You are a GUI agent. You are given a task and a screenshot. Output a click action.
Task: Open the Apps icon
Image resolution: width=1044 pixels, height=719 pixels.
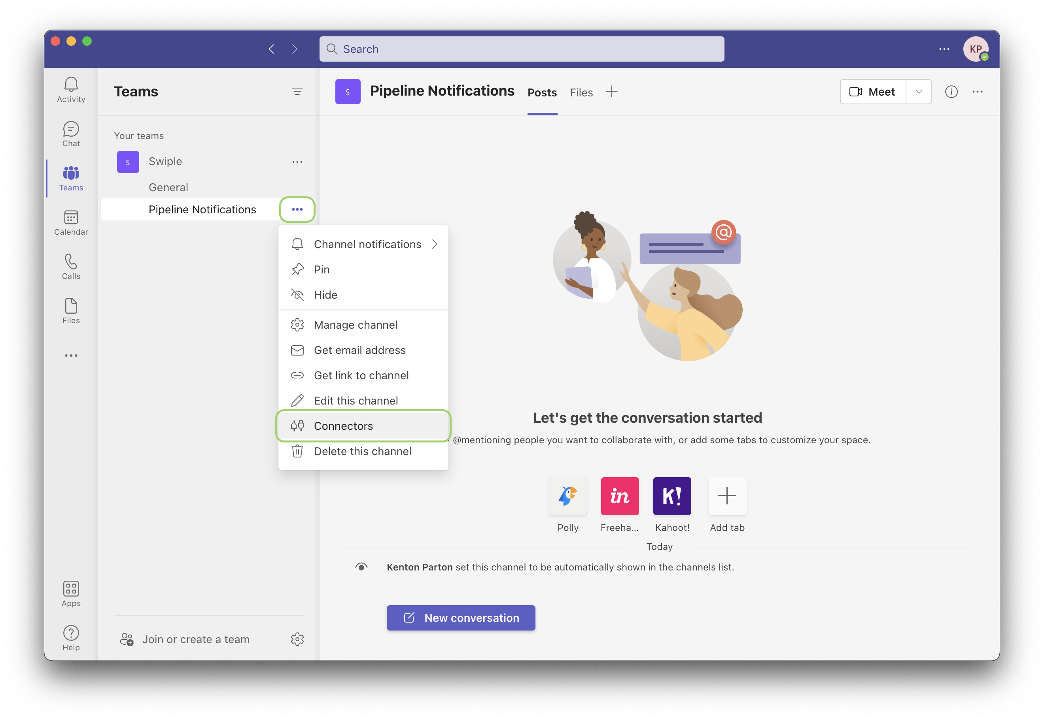[71, 593]
